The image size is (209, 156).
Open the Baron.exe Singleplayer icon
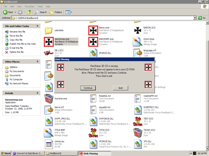93,31
